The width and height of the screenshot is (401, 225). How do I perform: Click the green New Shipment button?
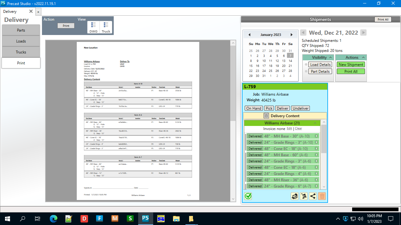click(351, 64)
